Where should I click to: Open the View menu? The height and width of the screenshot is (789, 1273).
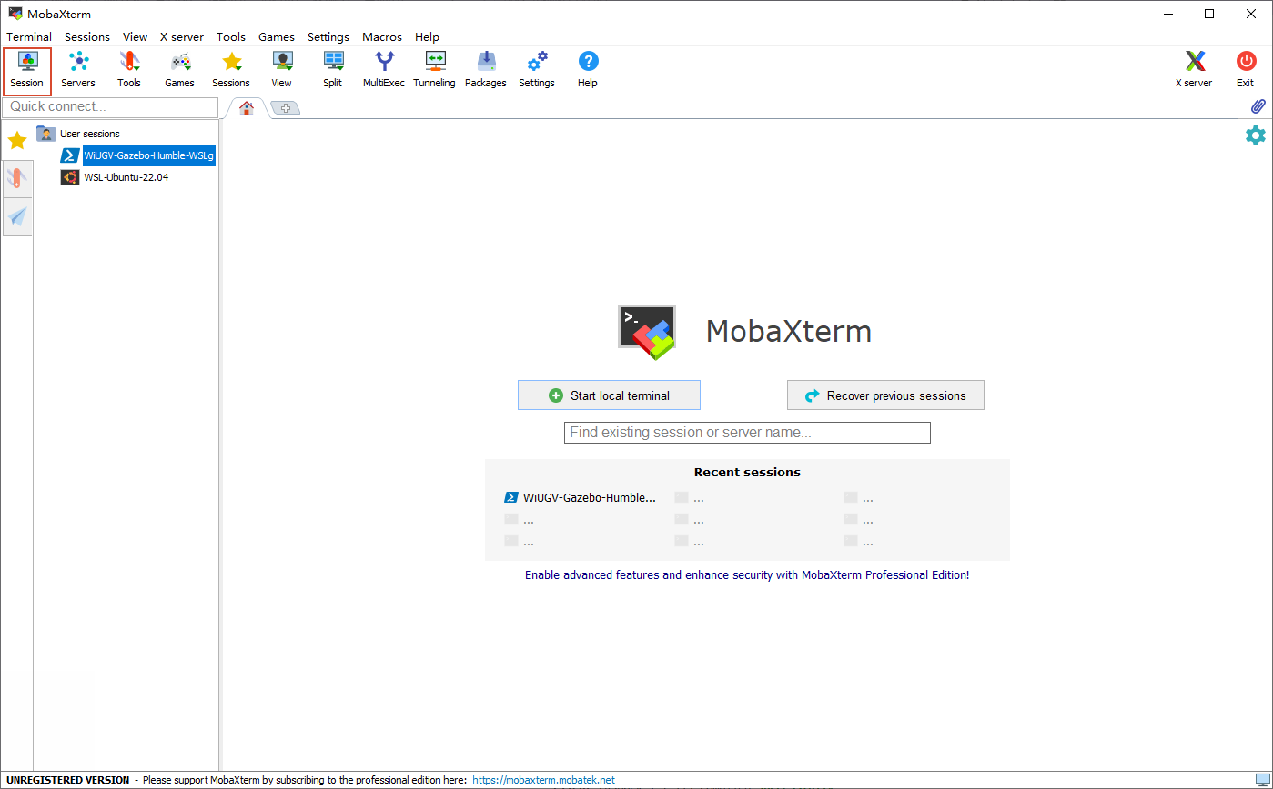(136, 37)
